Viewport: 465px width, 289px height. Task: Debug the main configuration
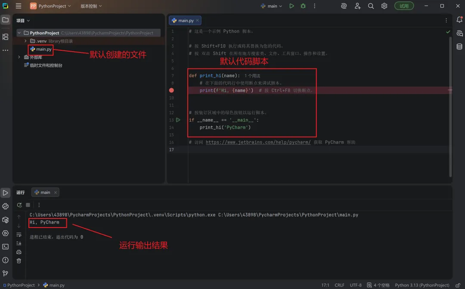click(303, 6)
